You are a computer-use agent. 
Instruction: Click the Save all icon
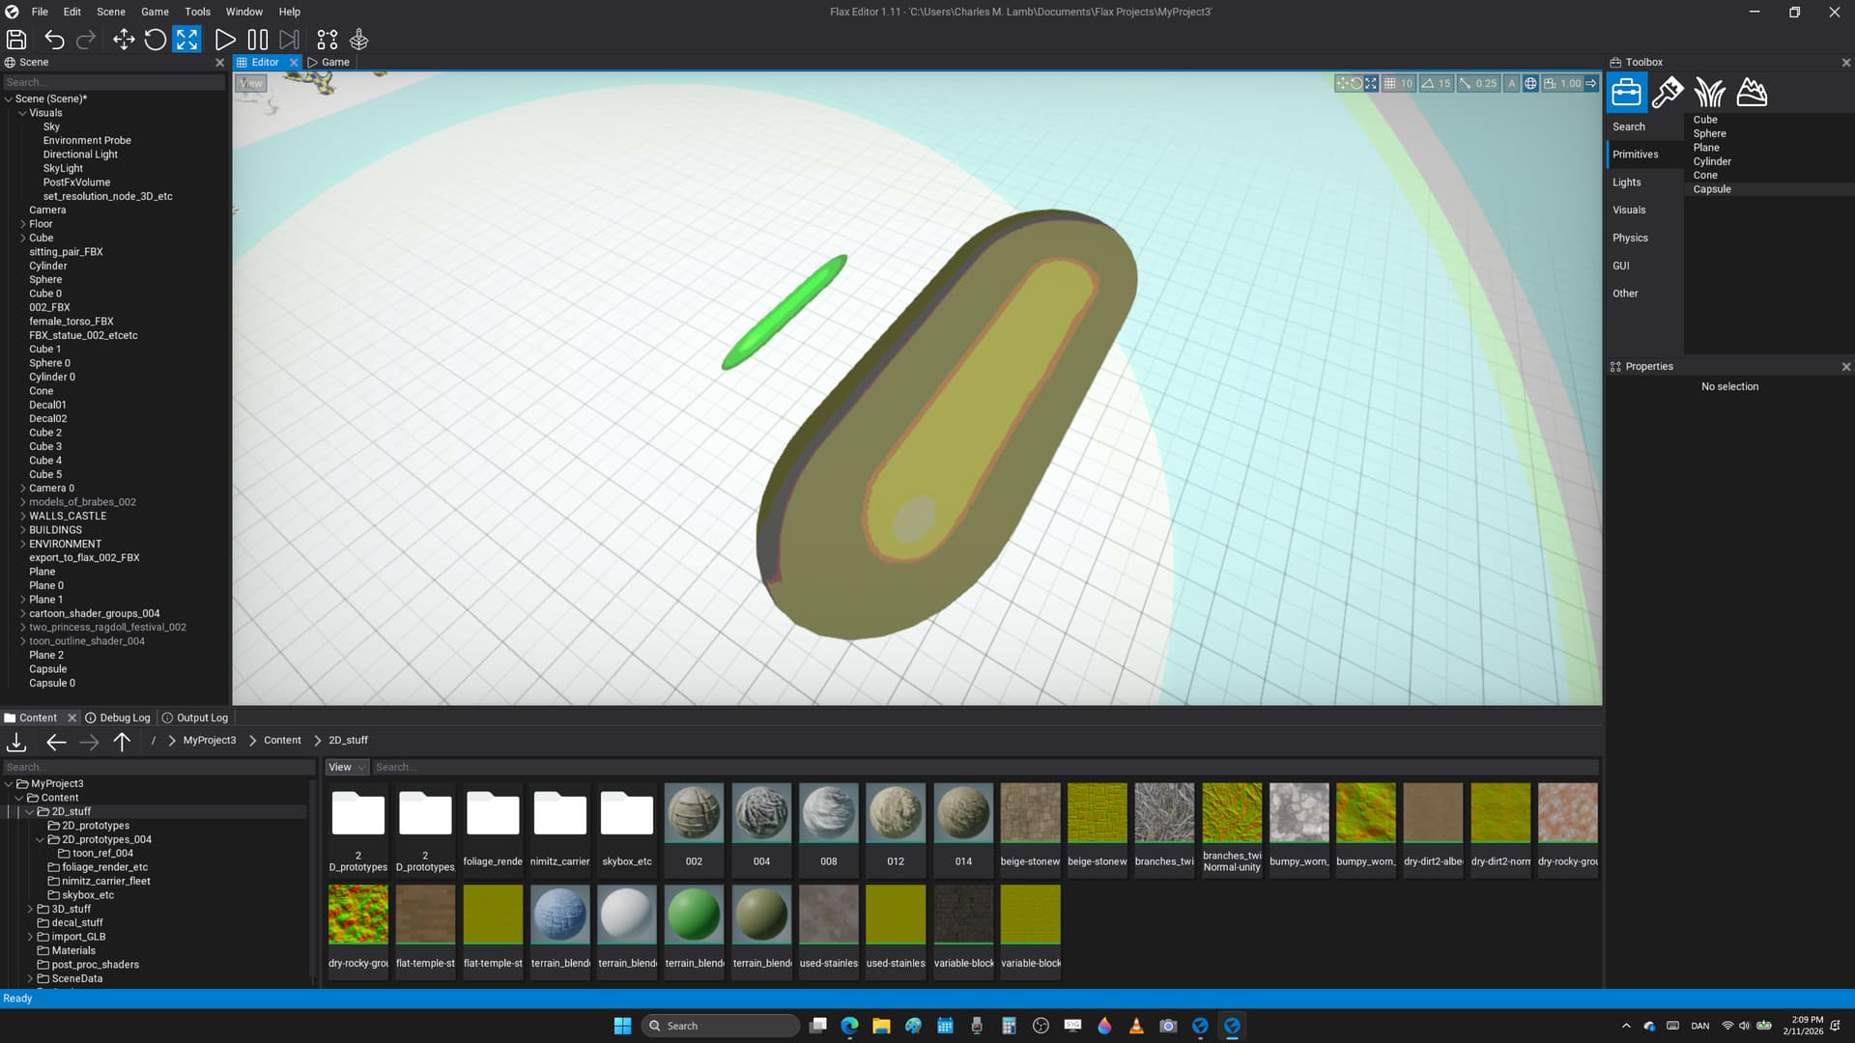tap(16, 40)
